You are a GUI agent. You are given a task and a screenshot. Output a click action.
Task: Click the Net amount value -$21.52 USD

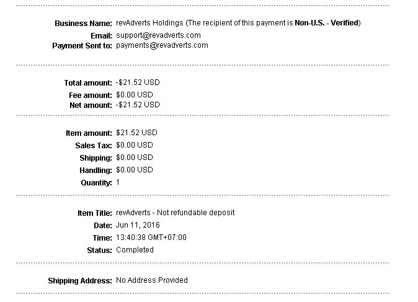coord(138,105)
